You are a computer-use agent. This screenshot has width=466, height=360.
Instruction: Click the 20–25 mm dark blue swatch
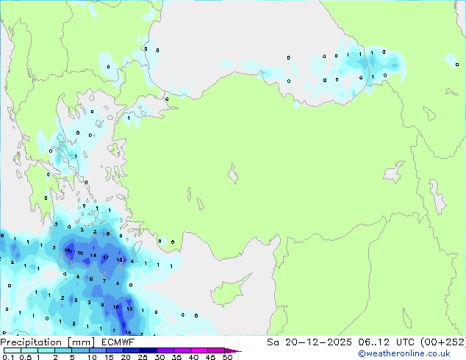[131, 350]
